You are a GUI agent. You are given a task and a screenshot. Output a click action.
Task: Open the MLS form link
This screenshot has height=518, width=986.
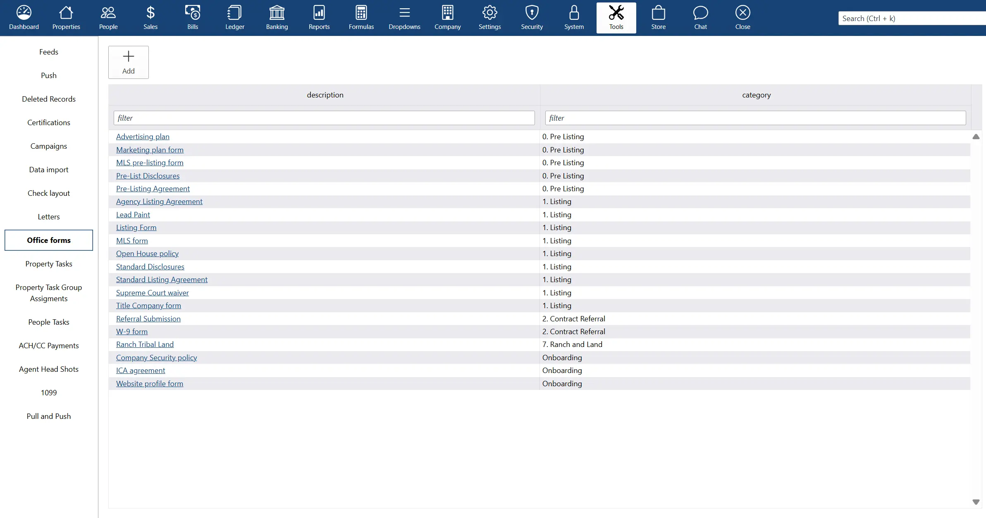[132, 241]
